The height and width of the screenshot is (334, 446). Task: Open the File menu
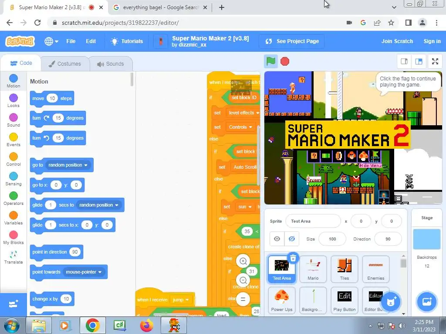[71, 41]
